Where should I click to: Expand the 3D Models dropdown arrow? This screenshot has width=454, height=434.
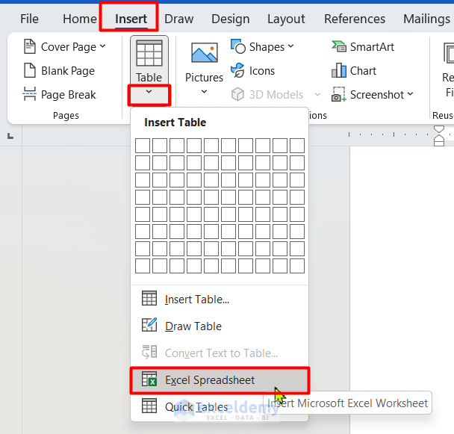coord(317,94)
